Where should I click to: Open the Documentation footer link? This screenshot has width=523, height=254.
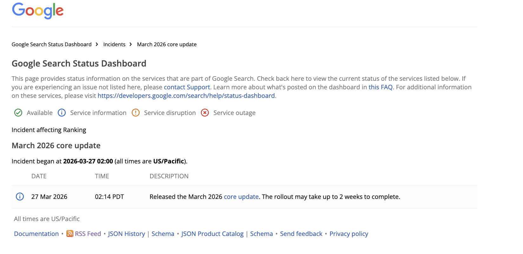tap(36, 234)
